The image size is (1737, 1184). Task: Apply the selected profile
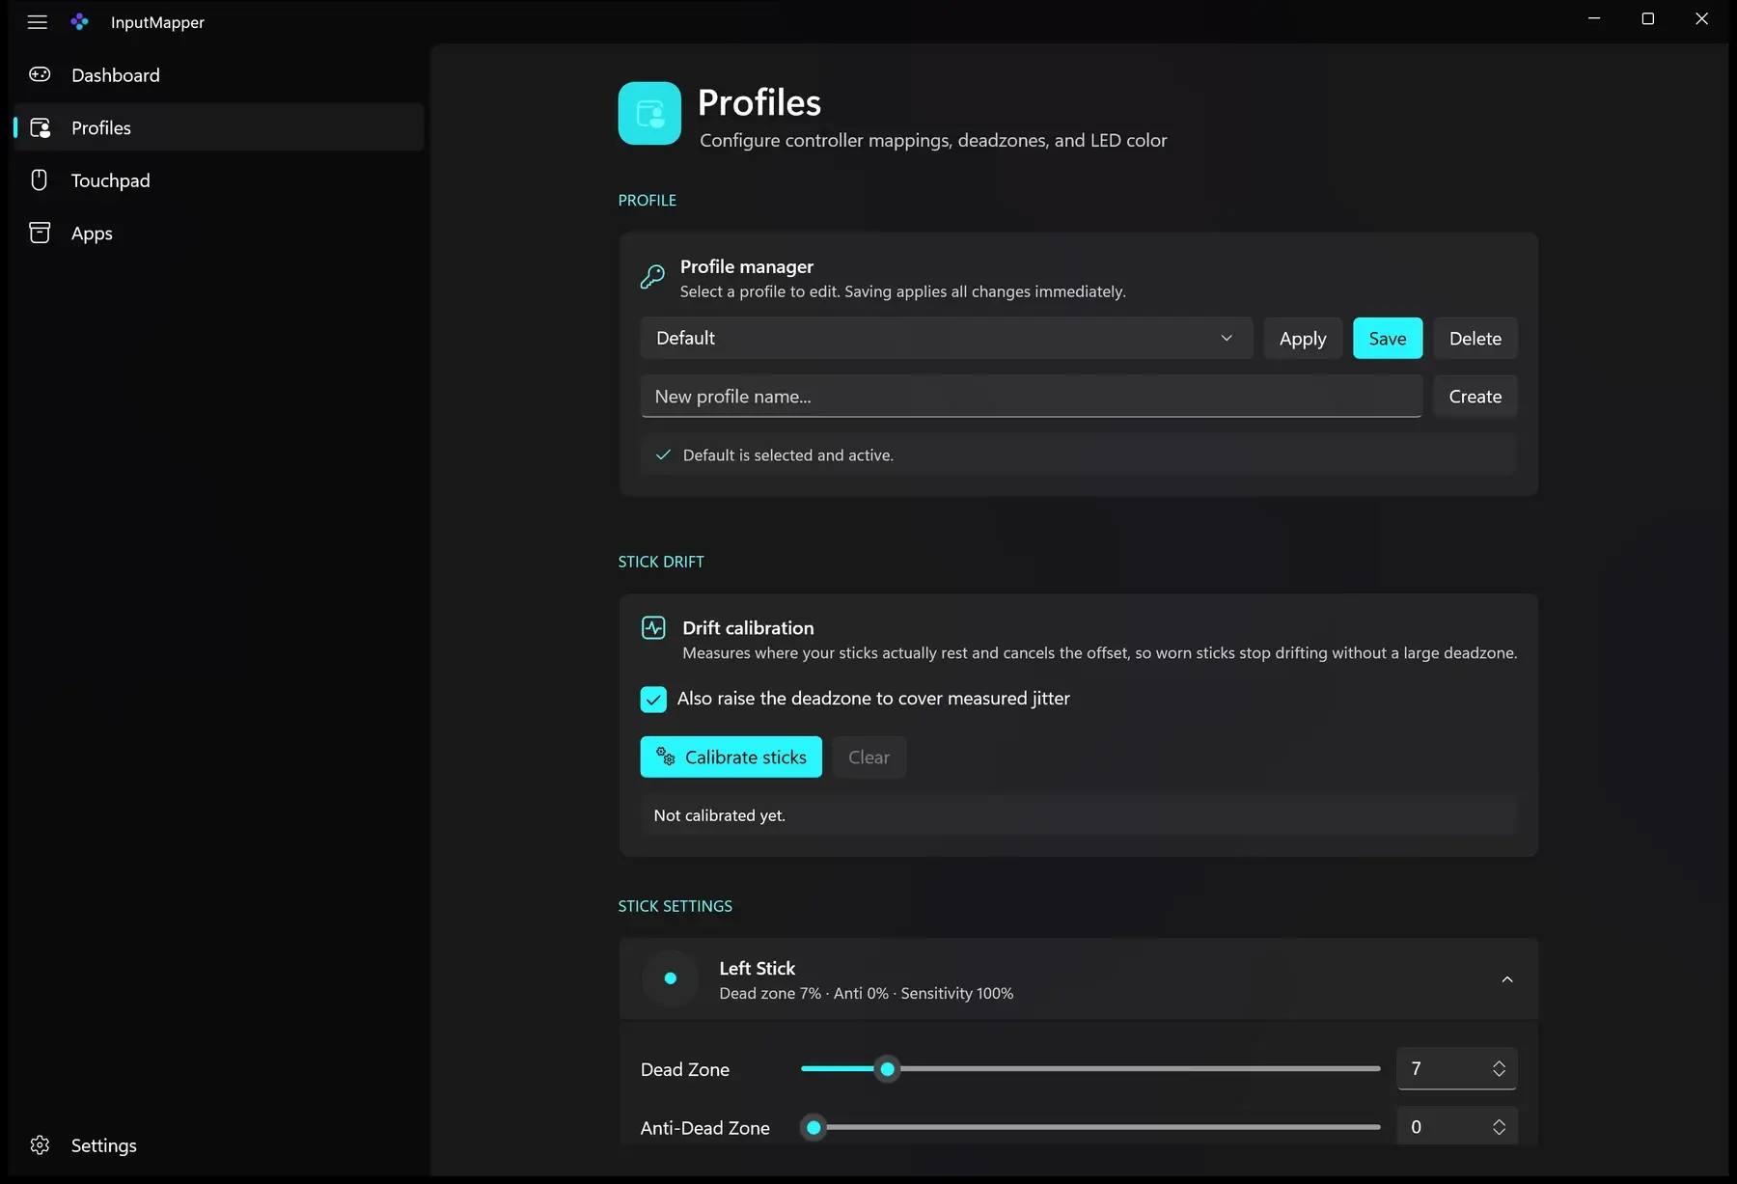tap(1303, 339)
